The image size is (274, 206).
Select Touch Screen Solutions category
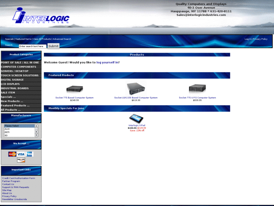pos(21,75)
